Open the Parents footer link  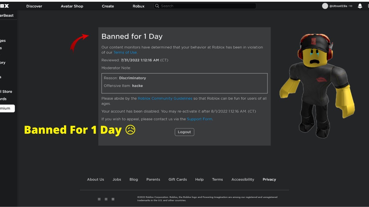pos(153,179)
